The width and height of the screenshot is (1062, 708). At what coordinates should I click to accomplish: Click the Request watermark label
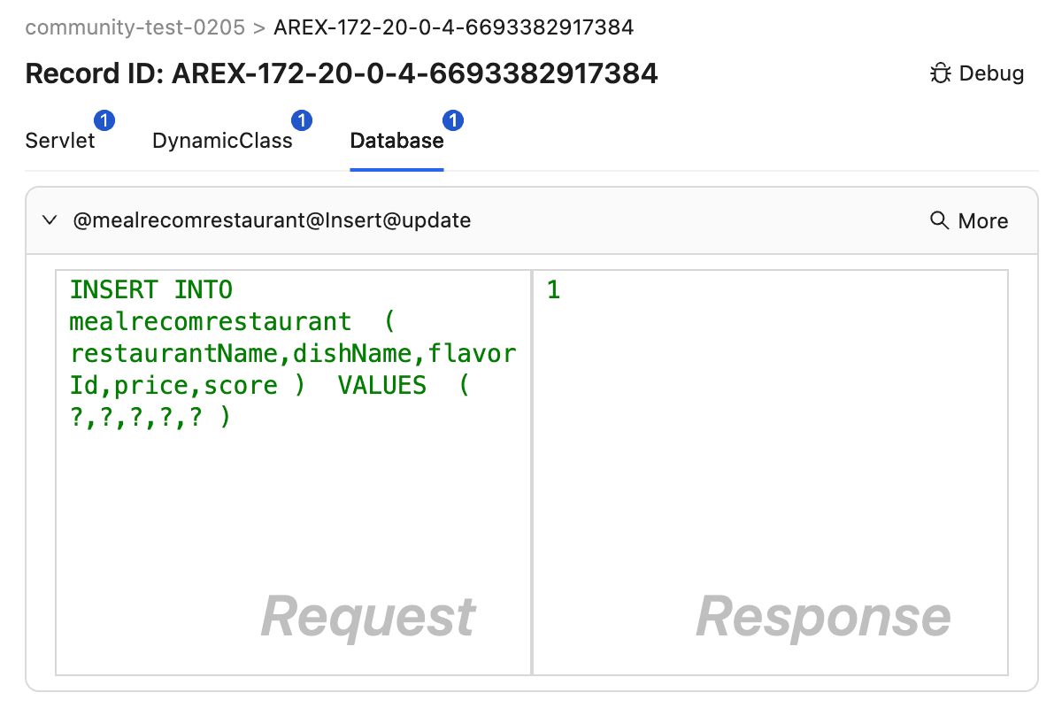[368, 616]
